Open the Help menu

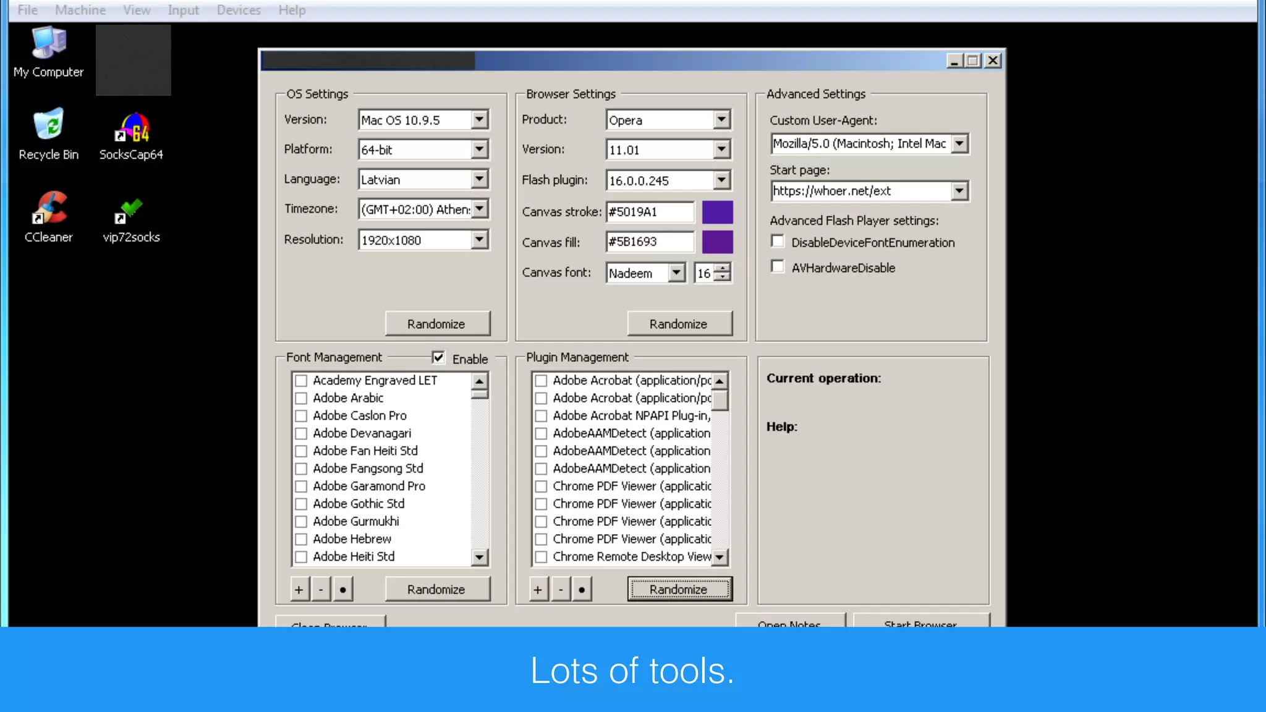(292, 10)
